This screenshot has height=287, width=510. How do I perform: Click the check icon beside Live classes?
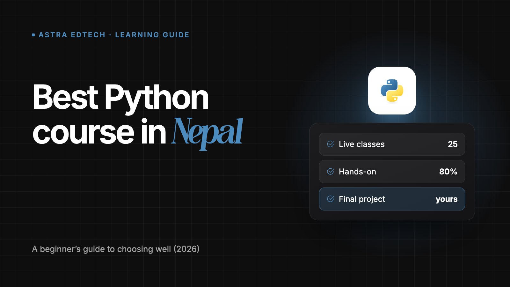[x=331, y=144]
